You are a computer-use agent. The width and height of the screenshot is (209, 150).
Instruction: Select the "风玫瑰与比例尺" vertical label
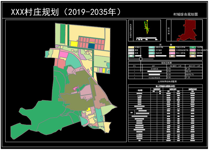131,31
